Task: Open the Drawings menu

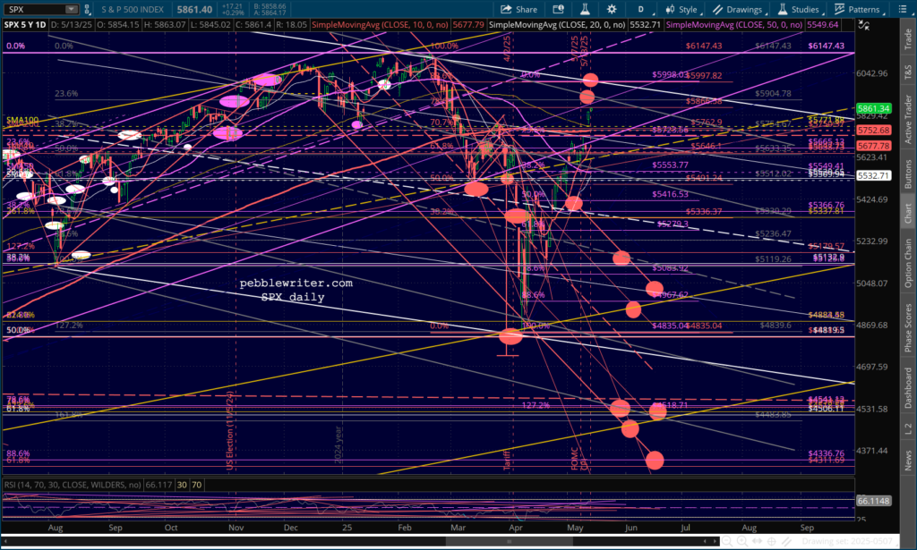Action: click(x=741, y=10)
